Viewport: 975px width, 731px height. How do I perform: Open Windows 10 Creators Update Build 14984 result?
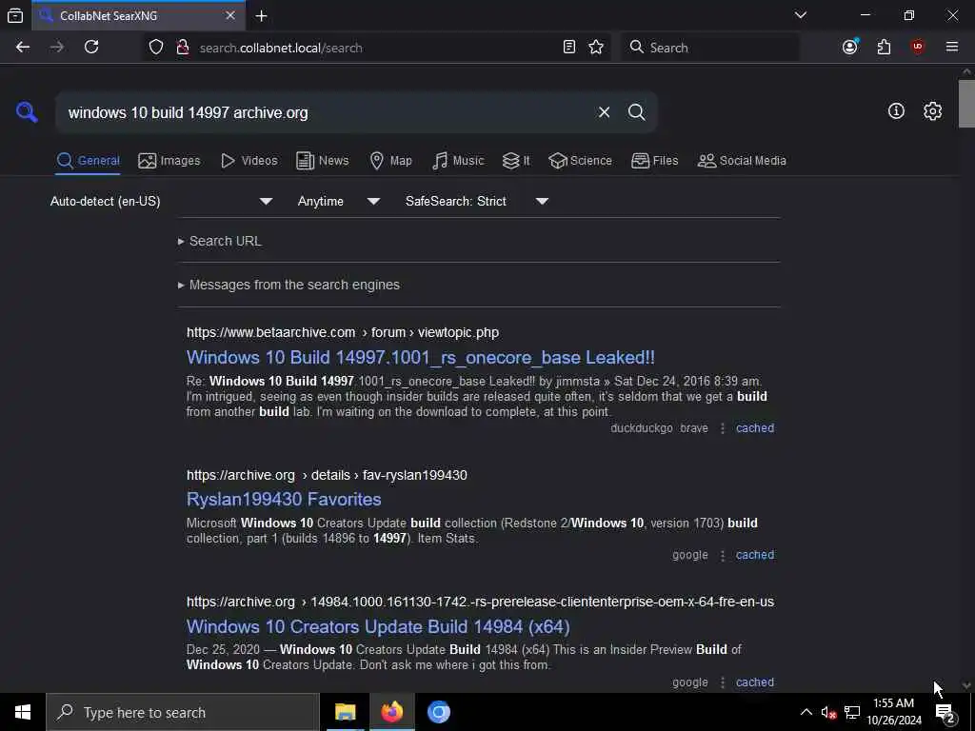coord(378,626)
